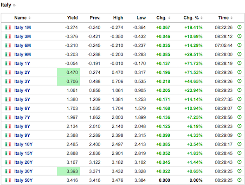This screenshot has height=185, width=245.
Task: Open the Italy 5Y bond link
Action: (22, 99)
